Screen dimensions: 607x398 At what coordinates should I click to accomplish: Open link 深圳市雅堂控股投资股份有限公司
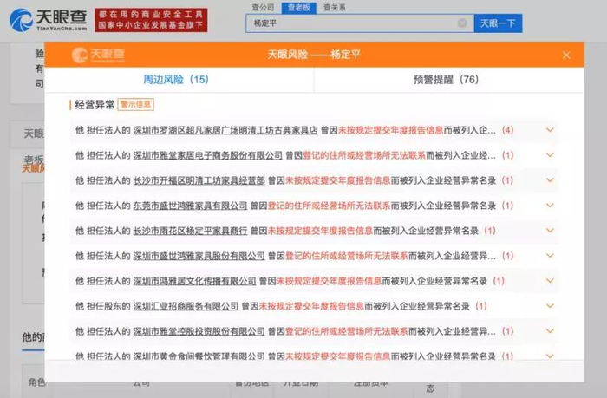pyautogui.click(x=199, y=331)
